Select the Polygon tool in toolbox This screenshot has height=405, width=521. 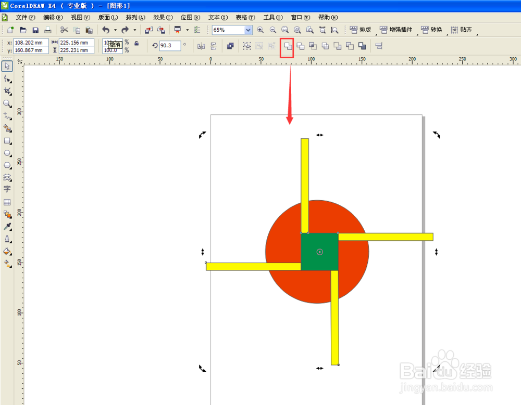[x=7, y=165]
